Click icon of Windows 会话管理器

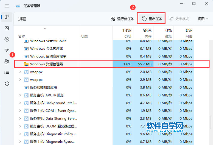26,49
